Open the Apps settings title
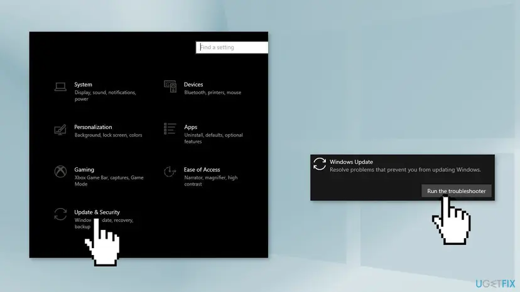 click(191, 127)
